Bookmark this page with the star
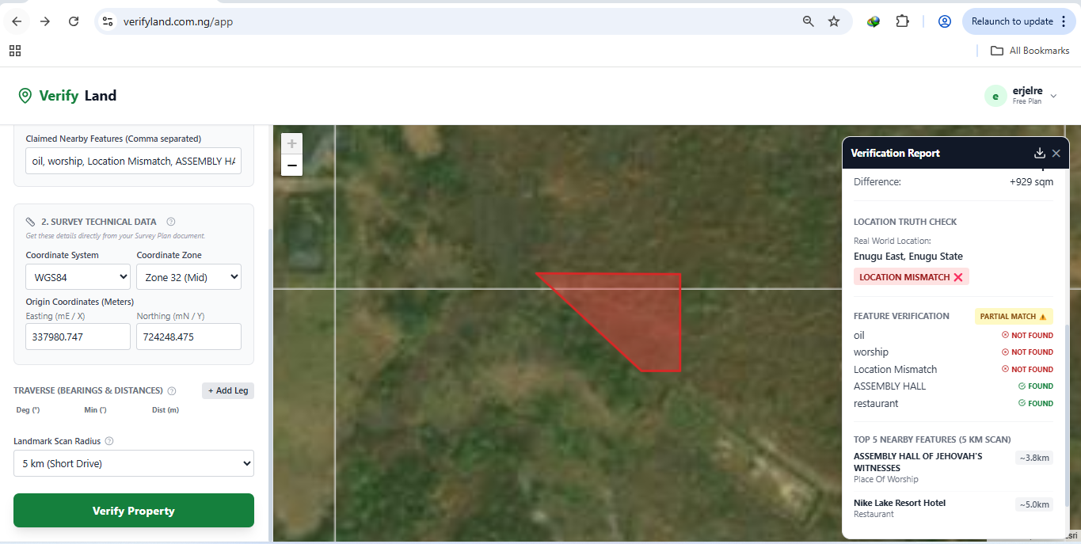The height and width of the screenshot is (544, 1081). click(x=834, y=21)
